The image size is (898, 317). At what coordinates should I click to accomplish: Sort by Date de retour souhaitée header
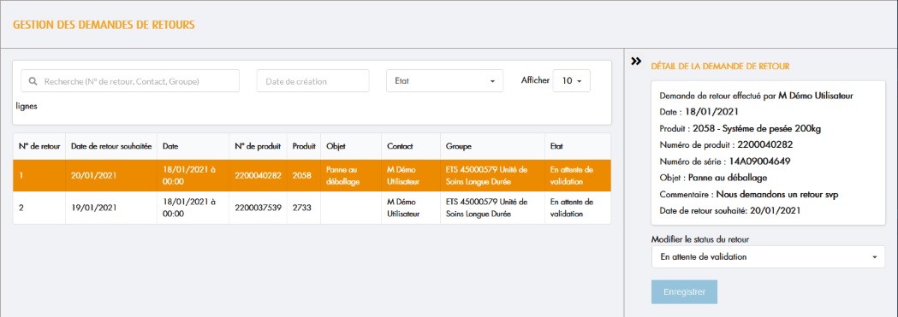(x=111, y=146)
